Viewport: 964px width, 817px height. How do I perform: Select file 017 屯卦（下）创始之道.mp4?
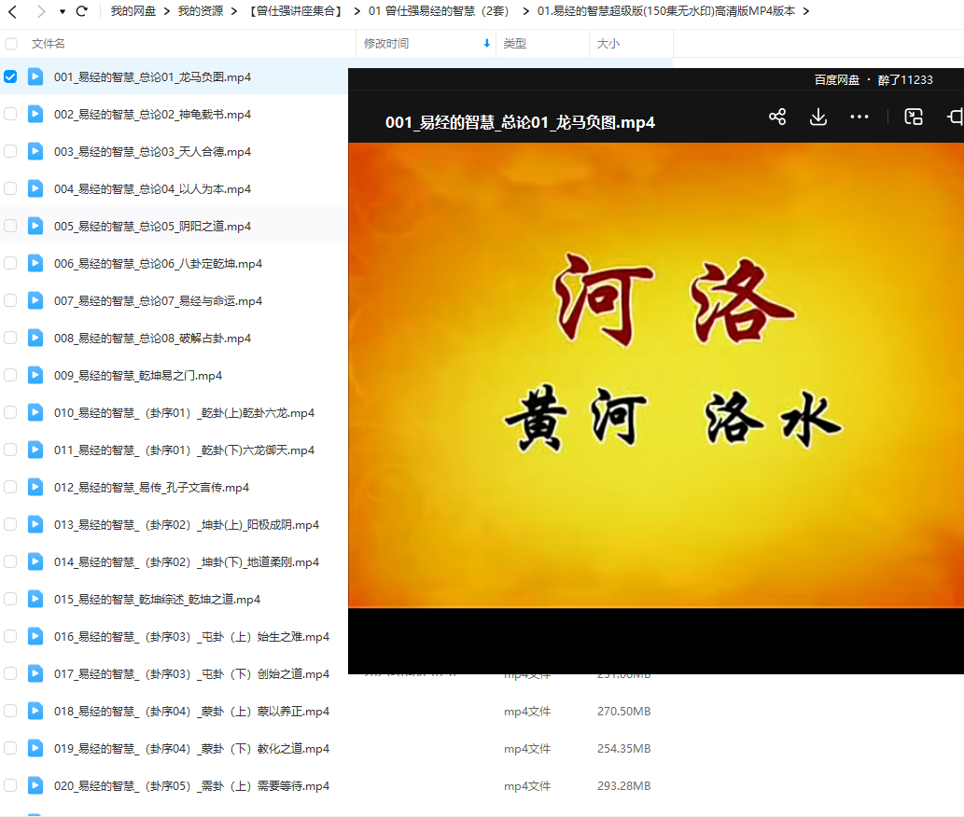click(191, 674)
